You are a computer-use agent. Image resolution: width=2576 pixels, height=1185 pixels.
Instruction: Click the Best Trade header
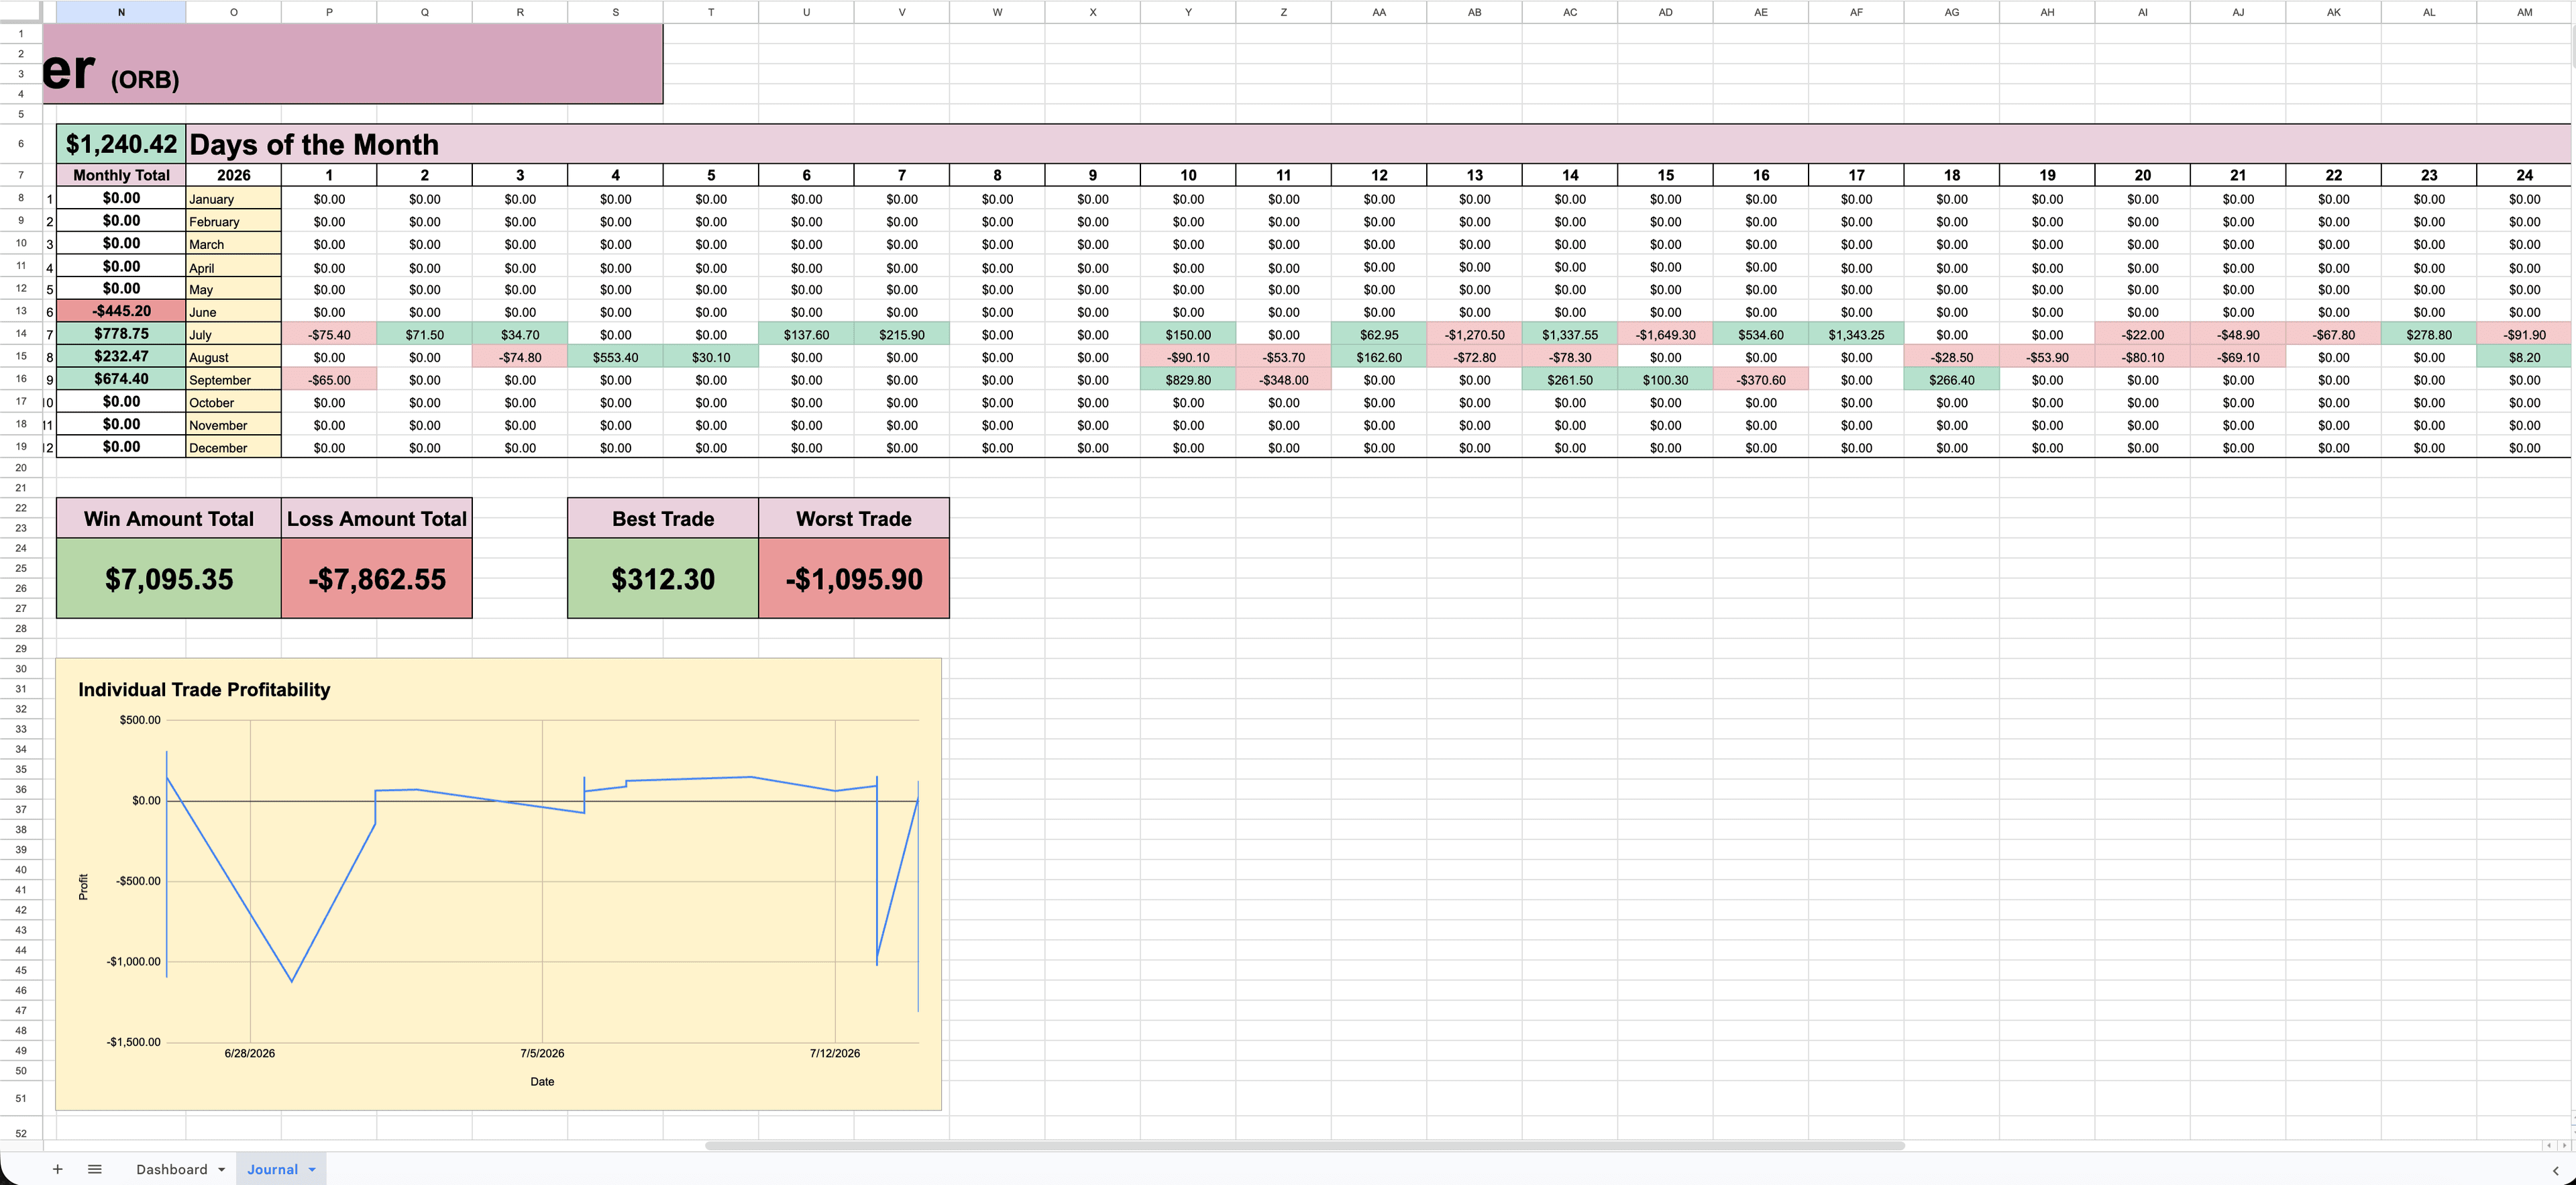click(663, 518)
